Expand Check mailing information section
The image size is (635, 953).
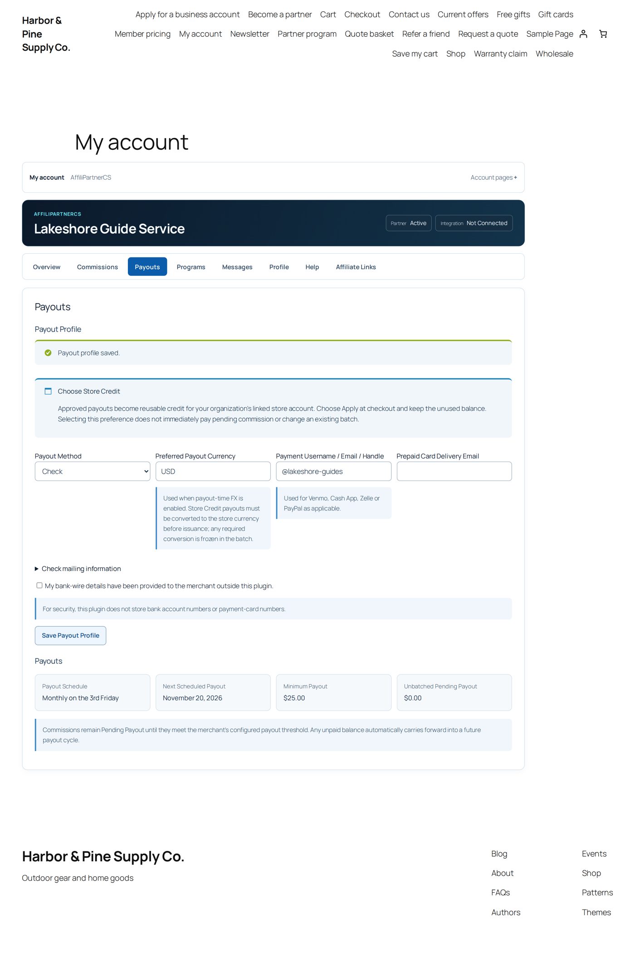78,569
